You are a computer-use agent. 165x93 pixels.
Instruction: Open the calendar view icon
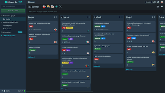158,7
